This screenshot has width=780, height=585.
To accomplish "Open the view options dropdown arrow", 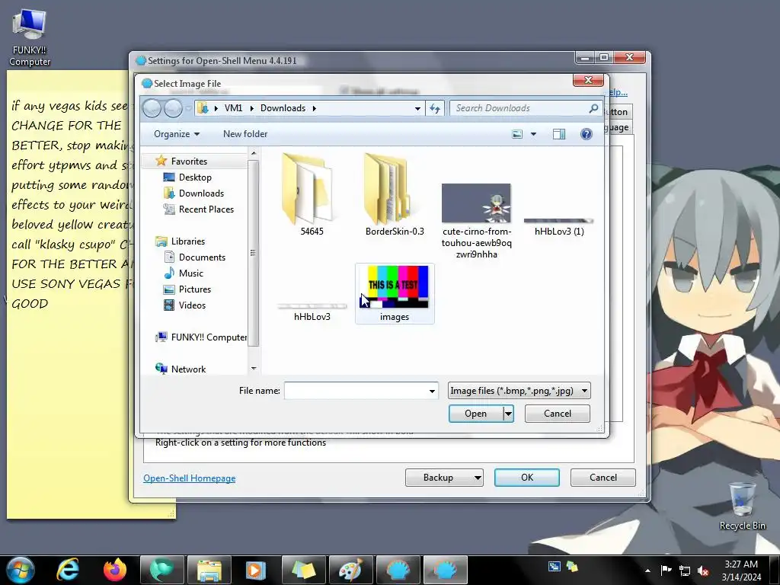I will coord(534,134).
